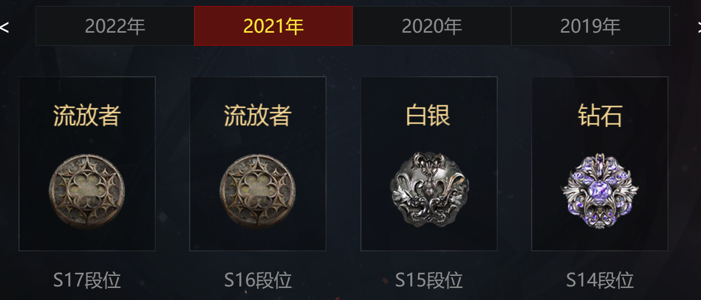701x300 pixels.
Task: Click the 流放者 title in S17 card
Action: click(87, 116)
